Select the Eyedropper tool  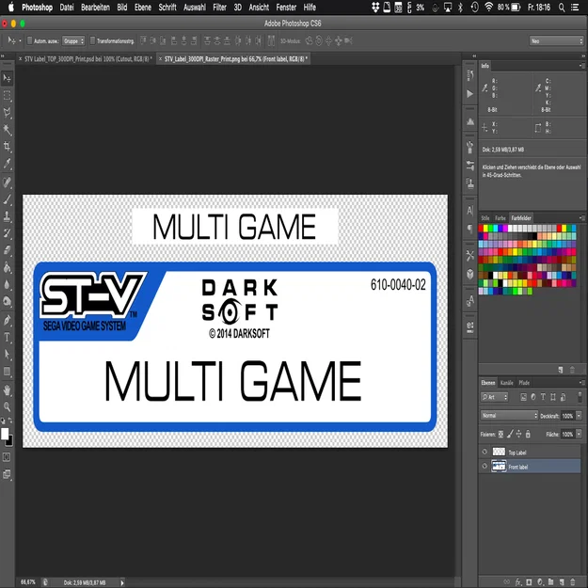point(8,164)
